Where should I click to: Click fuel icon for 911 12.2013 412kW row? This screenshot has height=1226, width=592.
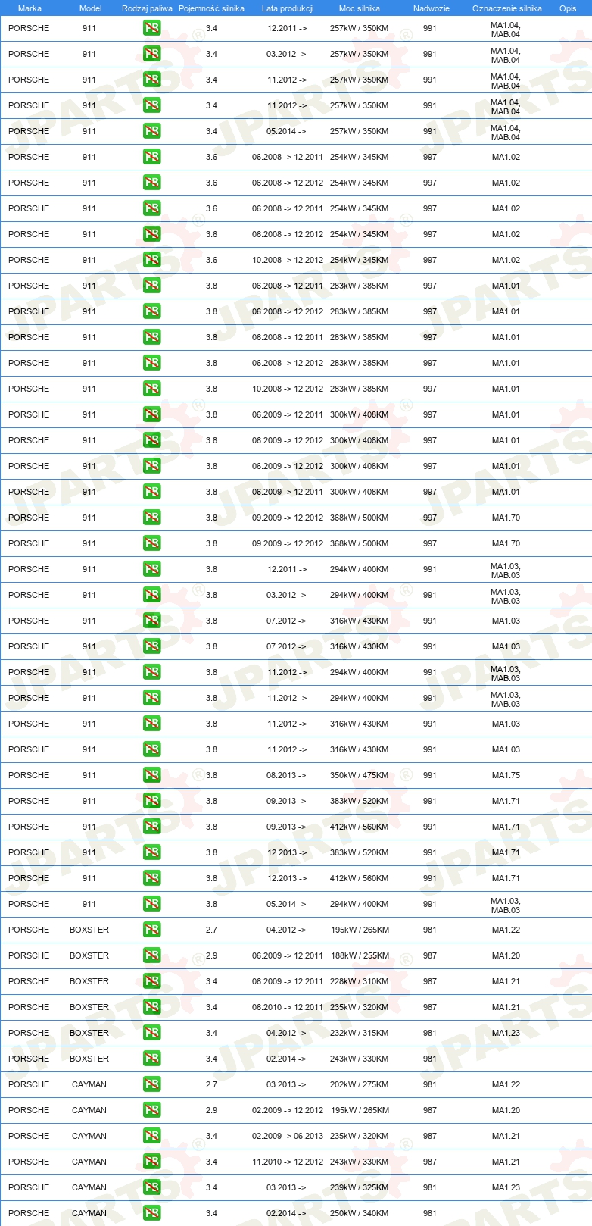(151, 878)
